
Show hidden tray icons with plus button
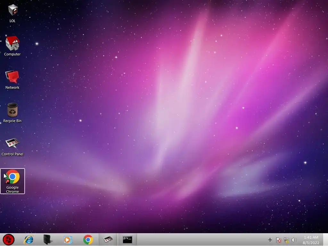tap(270, 240)
